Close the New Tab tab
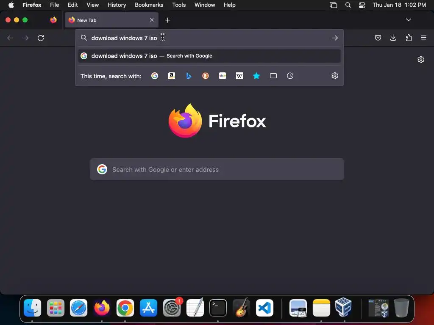The height and width of the screenshot is (325, 434). pyautogui.click(x=152, y=20)
